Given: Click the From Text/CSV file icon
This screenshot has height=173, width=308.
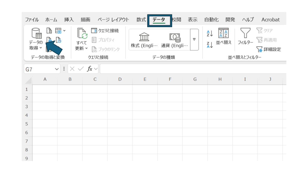Looking at the screenshot, I should [49, 30].
